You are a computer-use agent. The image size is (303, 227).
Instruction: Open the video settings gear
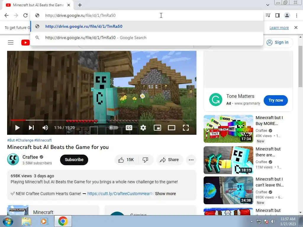[x=143, y=128]
